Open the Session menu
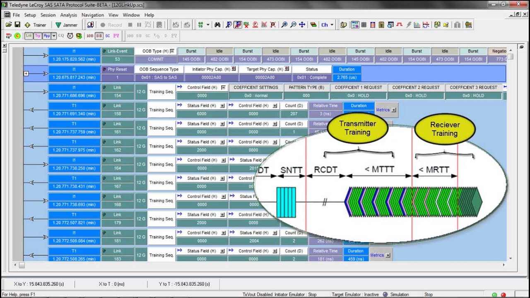 [x=48, y=15]
